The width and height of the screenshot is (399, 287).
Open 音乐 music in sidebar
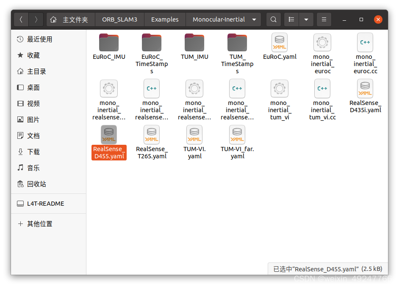tap(49, 168)
